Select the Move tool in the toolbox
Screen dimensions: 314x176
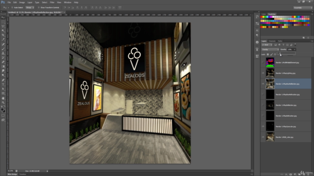(x=3, y=18)
